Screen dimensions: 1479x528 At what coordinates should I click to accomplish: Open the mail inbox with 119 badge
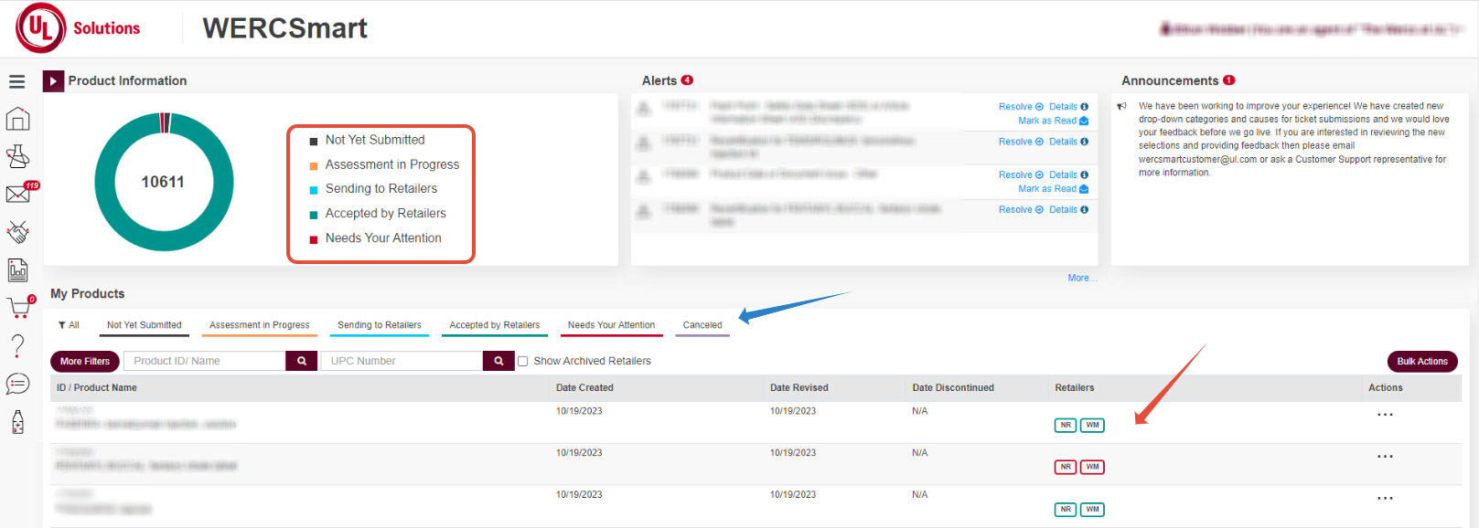(x=19, y=193)
